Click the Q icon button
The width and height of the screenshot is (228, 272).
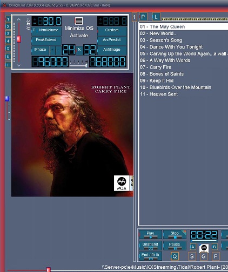click(175, 256)
